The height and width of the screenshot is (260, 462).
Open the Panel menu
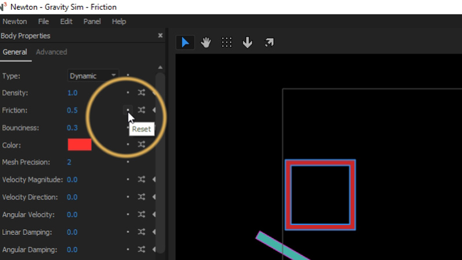coord(92,21)
